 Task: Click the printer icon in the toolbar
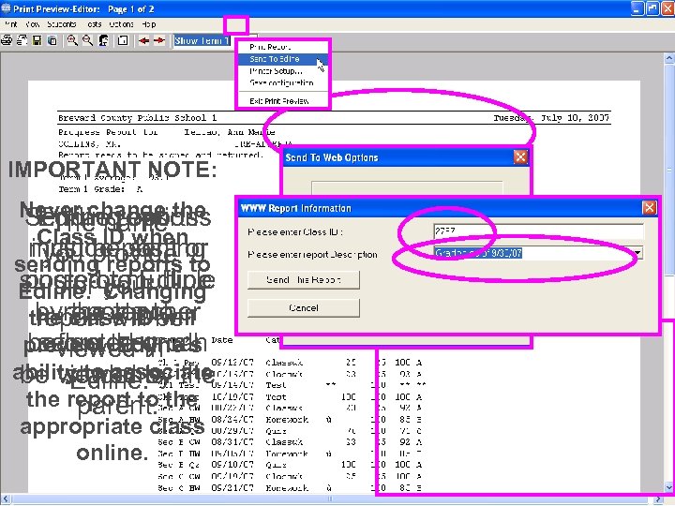click(7, 40)
